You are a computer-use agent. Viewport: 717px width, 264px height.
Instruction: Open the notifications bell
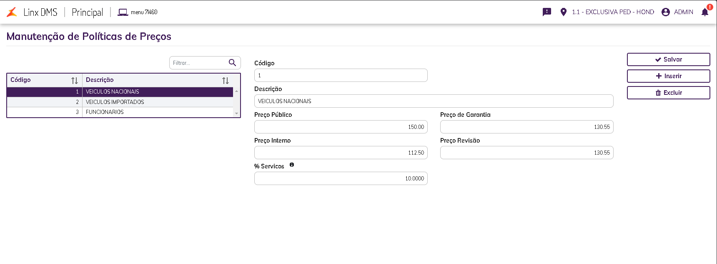[x=705, y=12]
